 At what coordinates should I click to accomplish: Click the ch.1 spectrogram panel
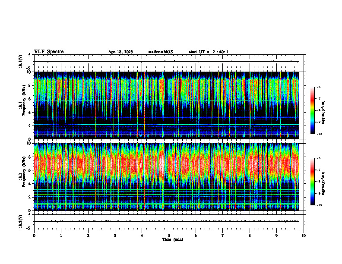pyautogui.click(x=166, y=105)
